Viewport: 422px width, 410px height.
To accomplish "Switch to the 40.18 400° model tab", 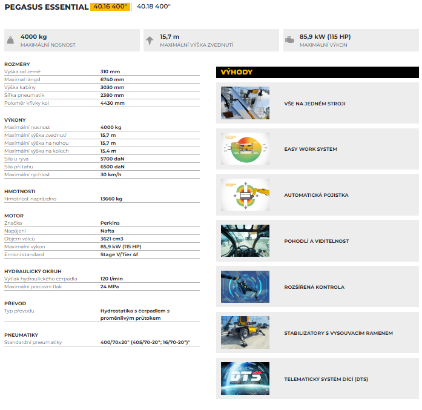I will tap(154, 7).
